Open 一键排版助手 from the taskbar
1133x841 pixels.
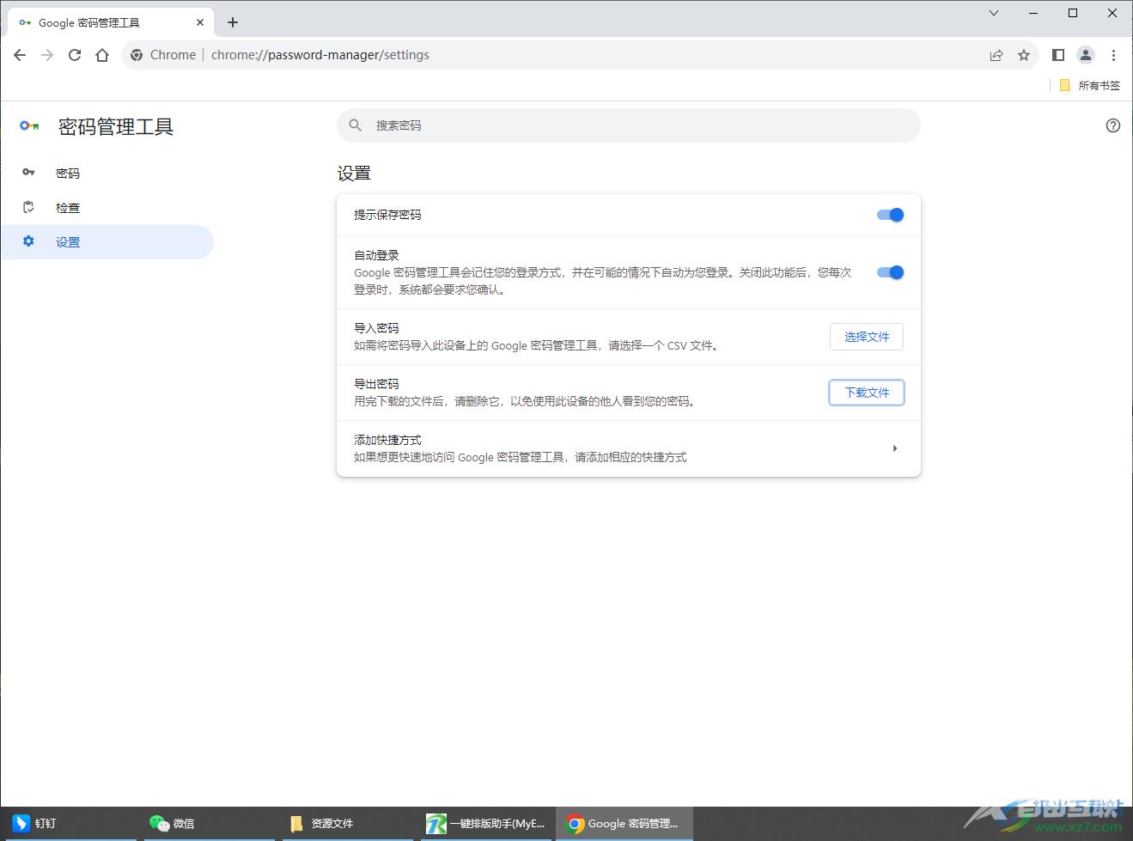click(487, 823)
